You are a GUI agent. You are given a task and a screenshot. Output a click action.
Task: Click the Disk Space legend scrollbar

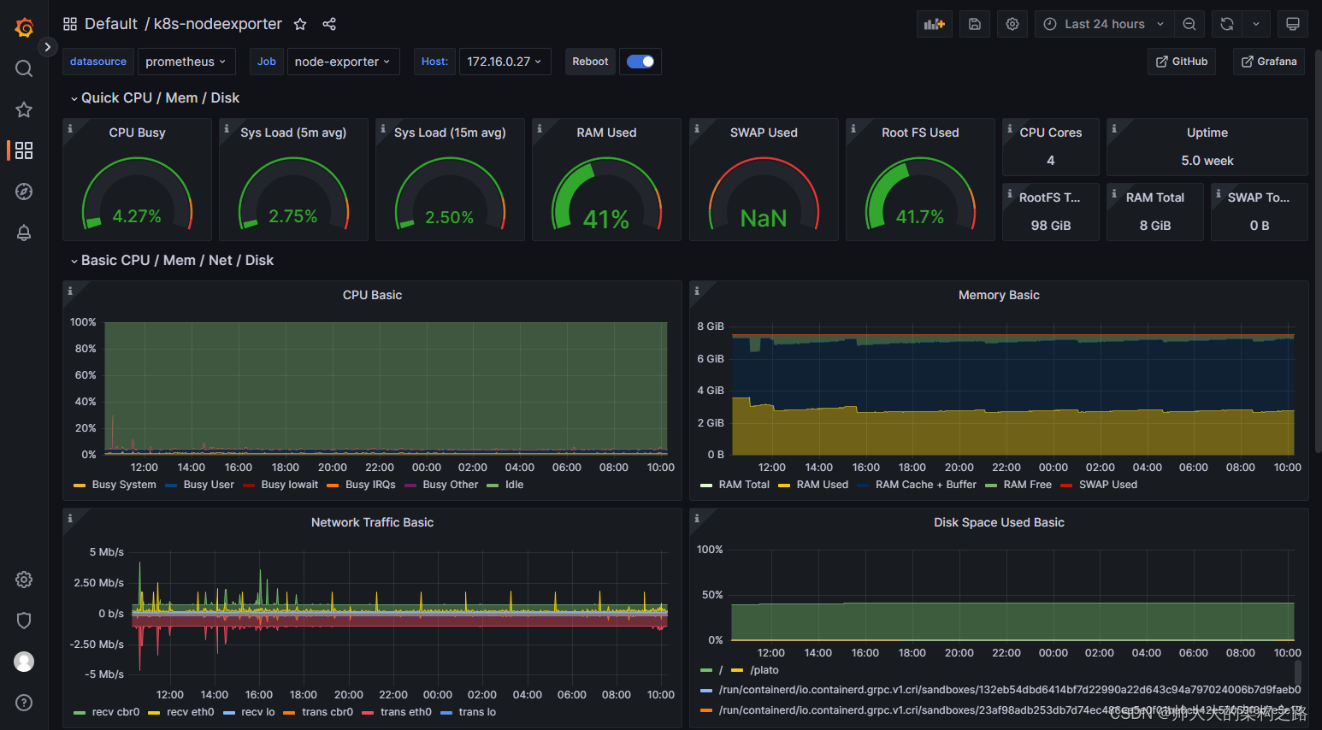click(1297, 673)
